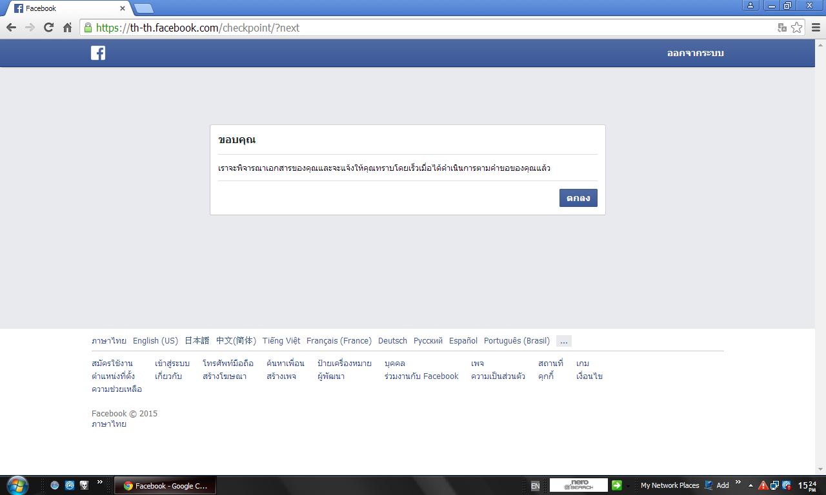Select ภาษาไทย in the language row

pyautogui.click(x=109, y=341)
